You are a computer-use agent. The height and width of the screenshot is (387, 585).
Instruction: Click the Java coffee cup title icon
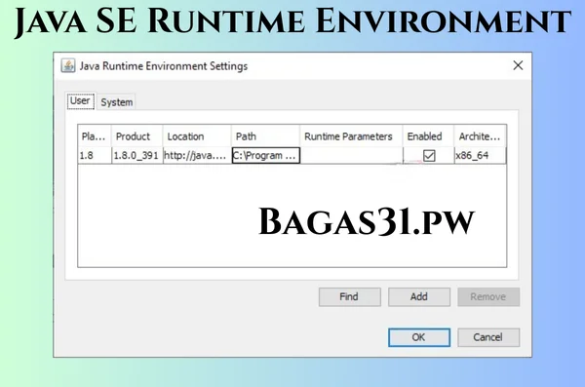point(68,65)
